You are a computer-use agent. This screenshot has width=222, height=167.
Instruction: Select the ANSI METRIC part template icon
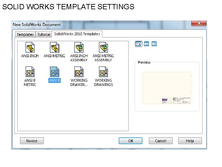click(55, 47)
